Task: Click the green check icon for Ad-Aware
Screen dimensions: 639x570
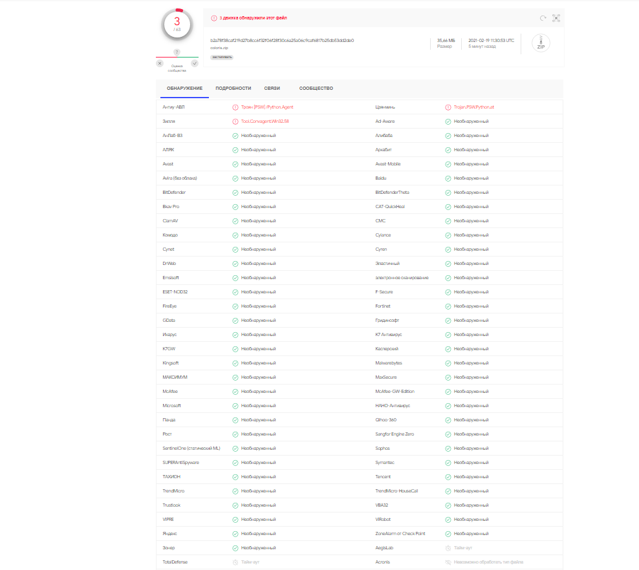Action: [x=448, y=121]
